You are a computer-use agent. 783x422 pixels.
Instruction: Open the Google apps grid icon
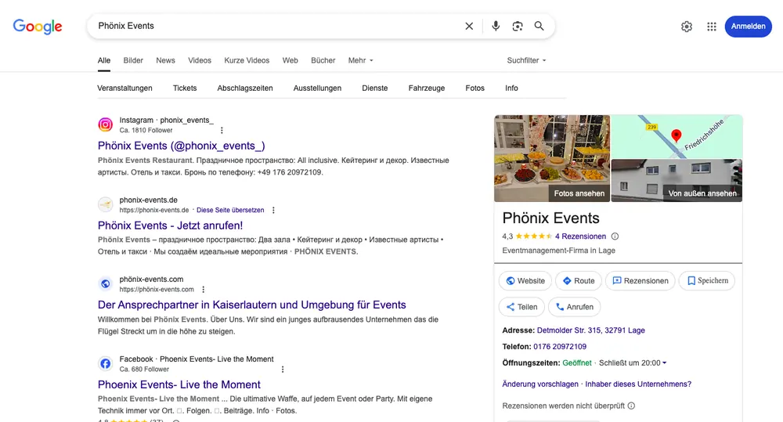tap(712, 27)
